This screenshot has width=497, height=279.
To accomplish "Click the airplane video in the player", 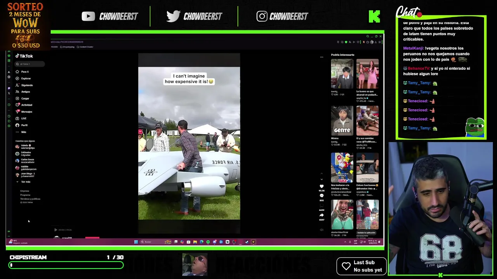I will click(189, 143).
